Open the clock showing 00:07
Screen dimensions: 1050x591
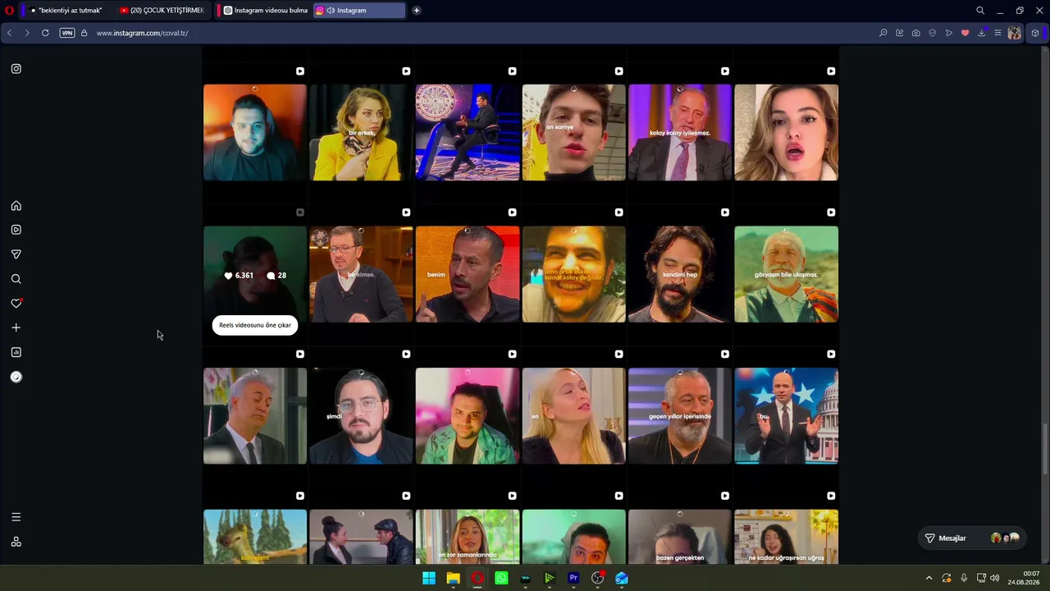(1025, 578)
